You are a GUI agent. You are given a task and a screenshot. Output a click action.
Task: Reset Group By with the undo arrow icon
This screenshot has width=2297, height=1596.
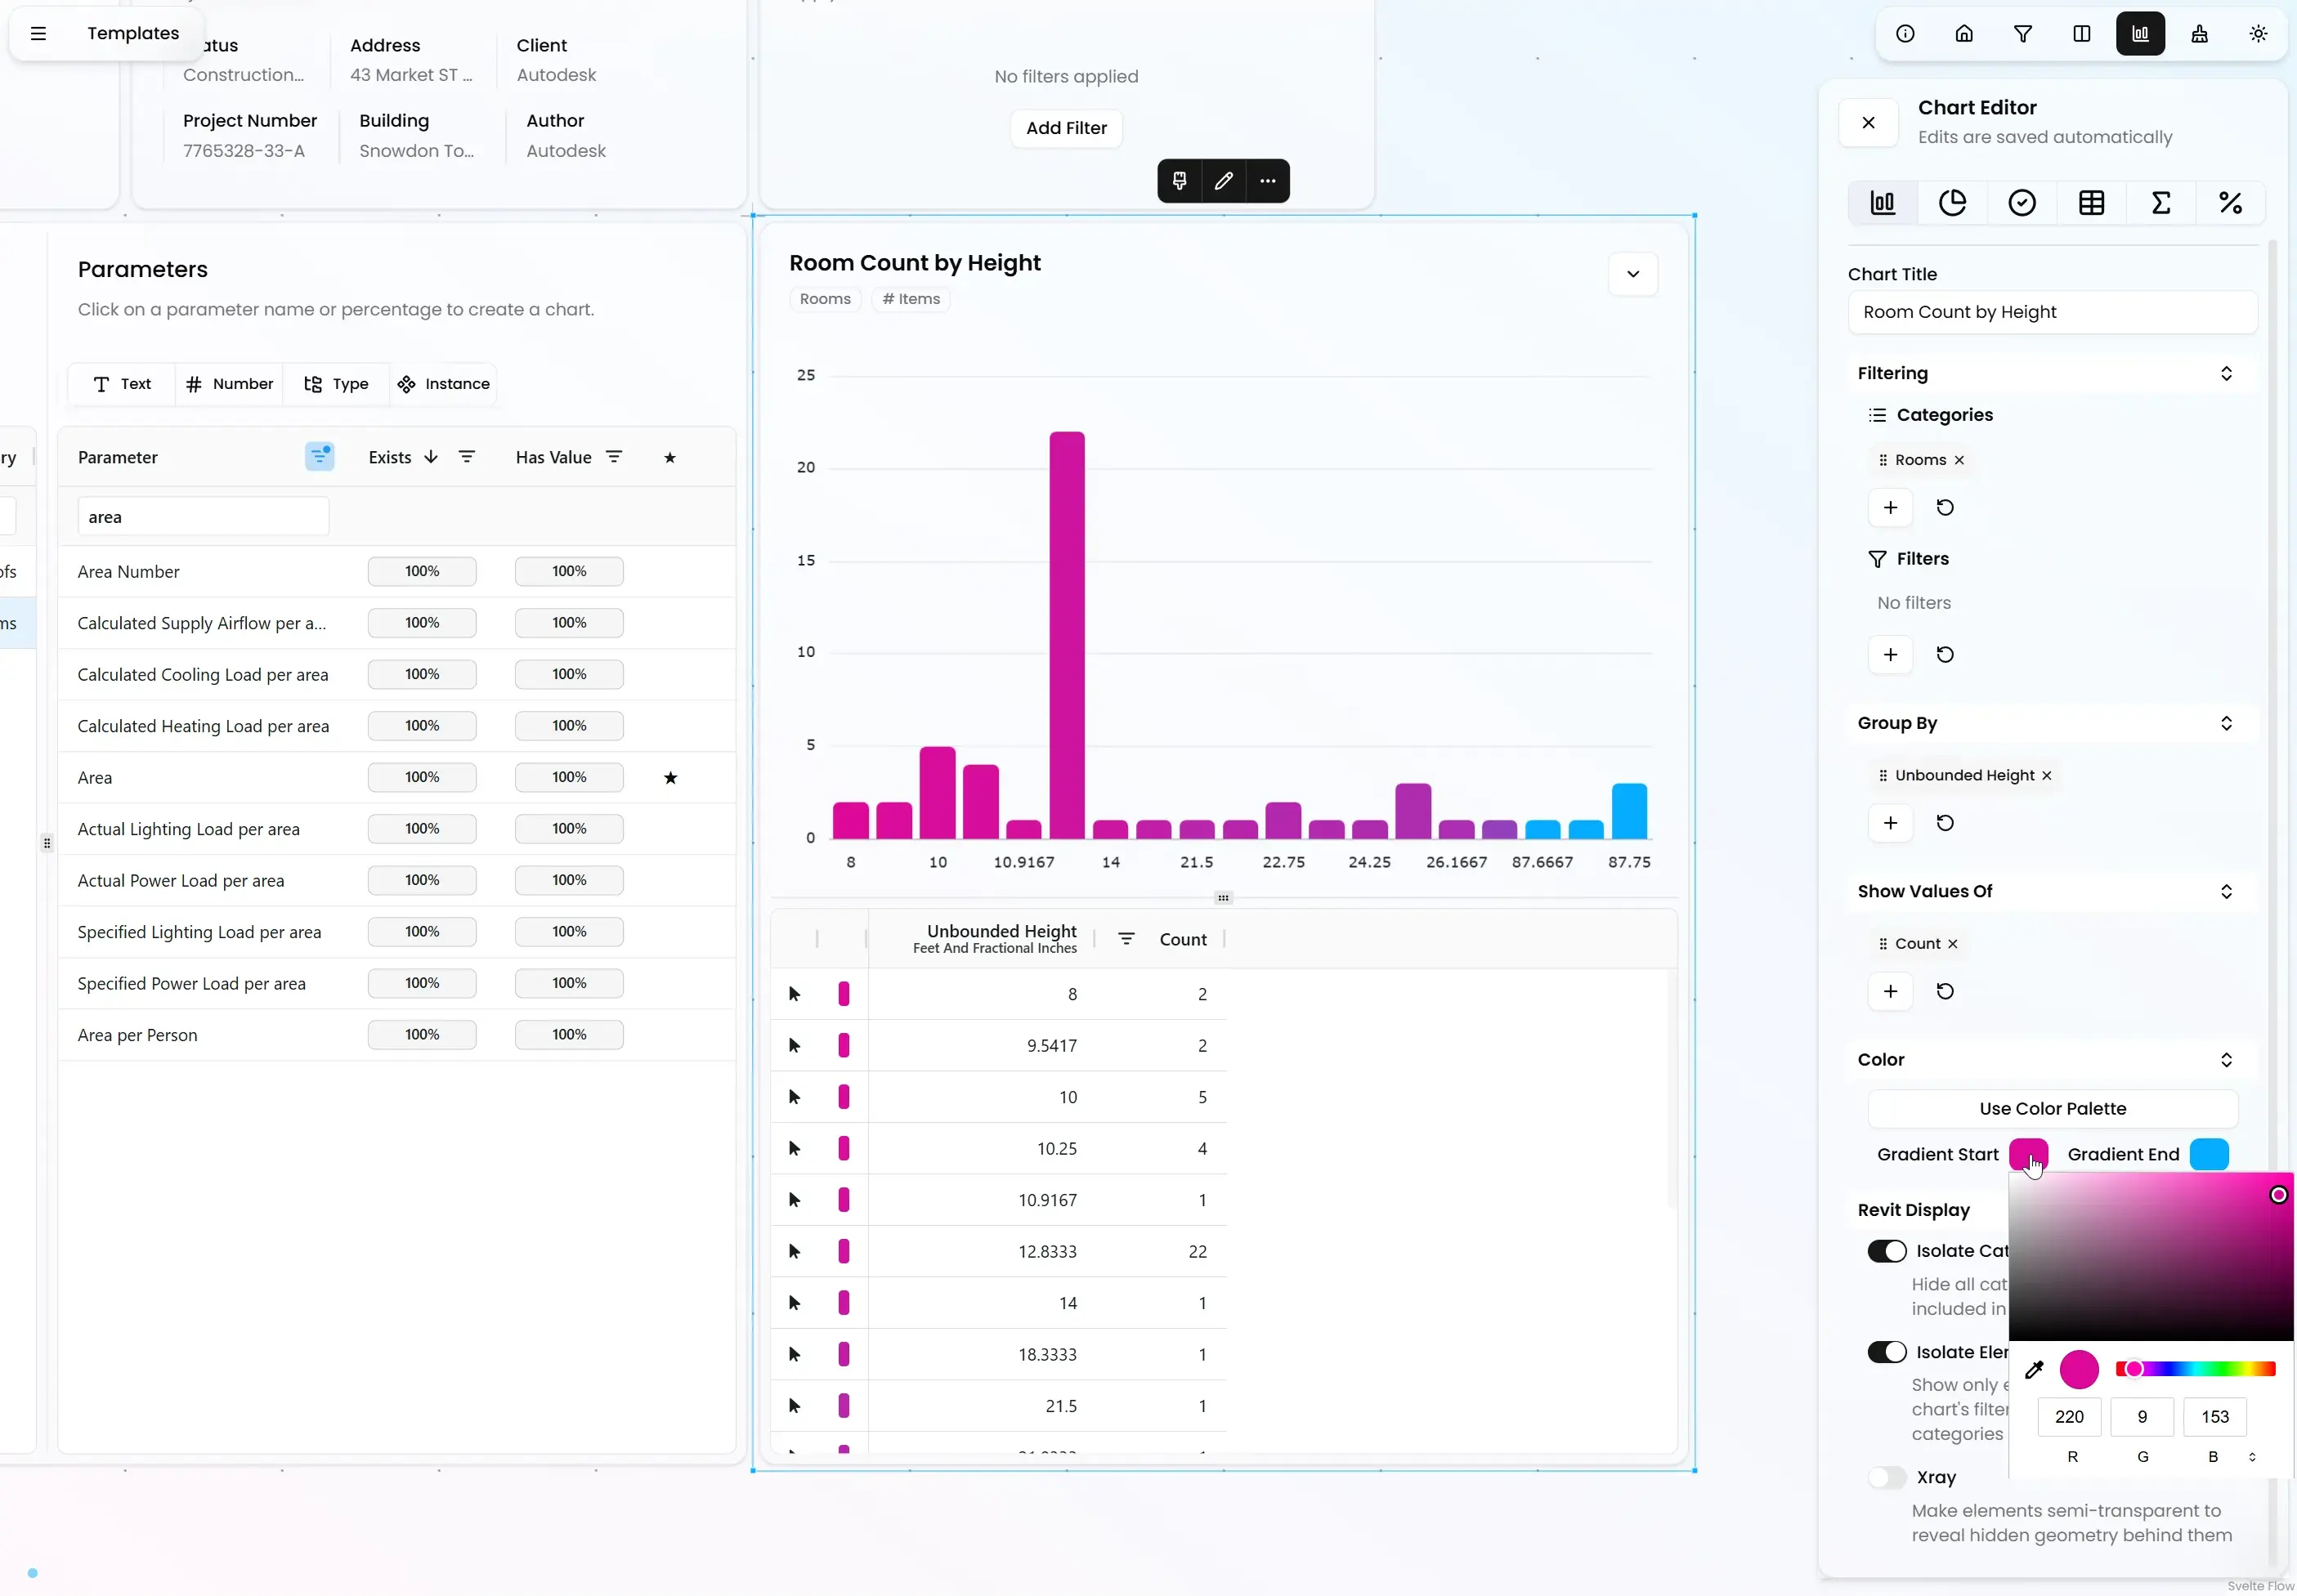click(x=1944, y=823)
